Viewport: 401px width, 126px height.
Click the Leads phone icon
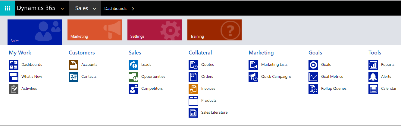[x=133, y=65]
